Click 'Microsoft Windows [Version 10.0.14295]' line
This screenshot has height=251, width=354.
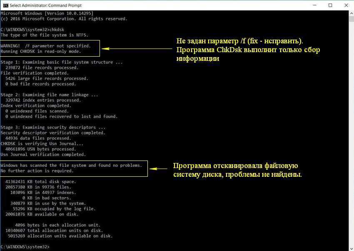(x=47, y=13)
